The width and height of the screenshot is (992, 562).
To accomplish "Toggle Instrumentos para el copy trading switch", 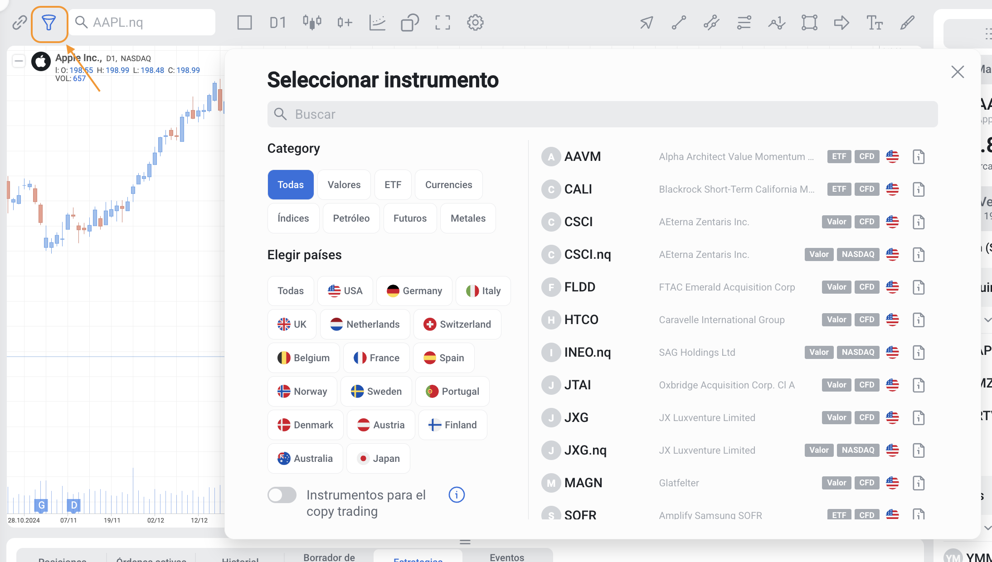I will point(282,495).
